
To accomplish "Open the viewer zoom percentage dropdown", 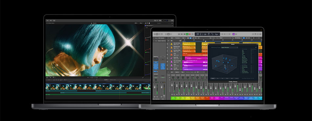I will click(136, 23).
